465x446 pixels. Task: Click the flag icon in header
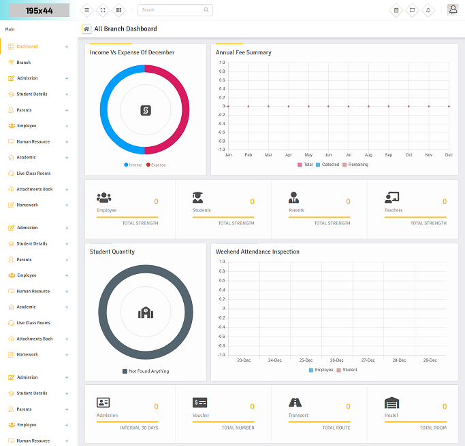pos(412,10)
